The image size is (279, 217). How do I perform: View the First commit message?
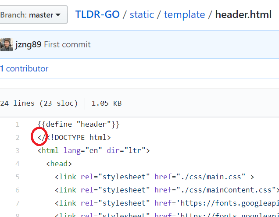coord(67,44)
